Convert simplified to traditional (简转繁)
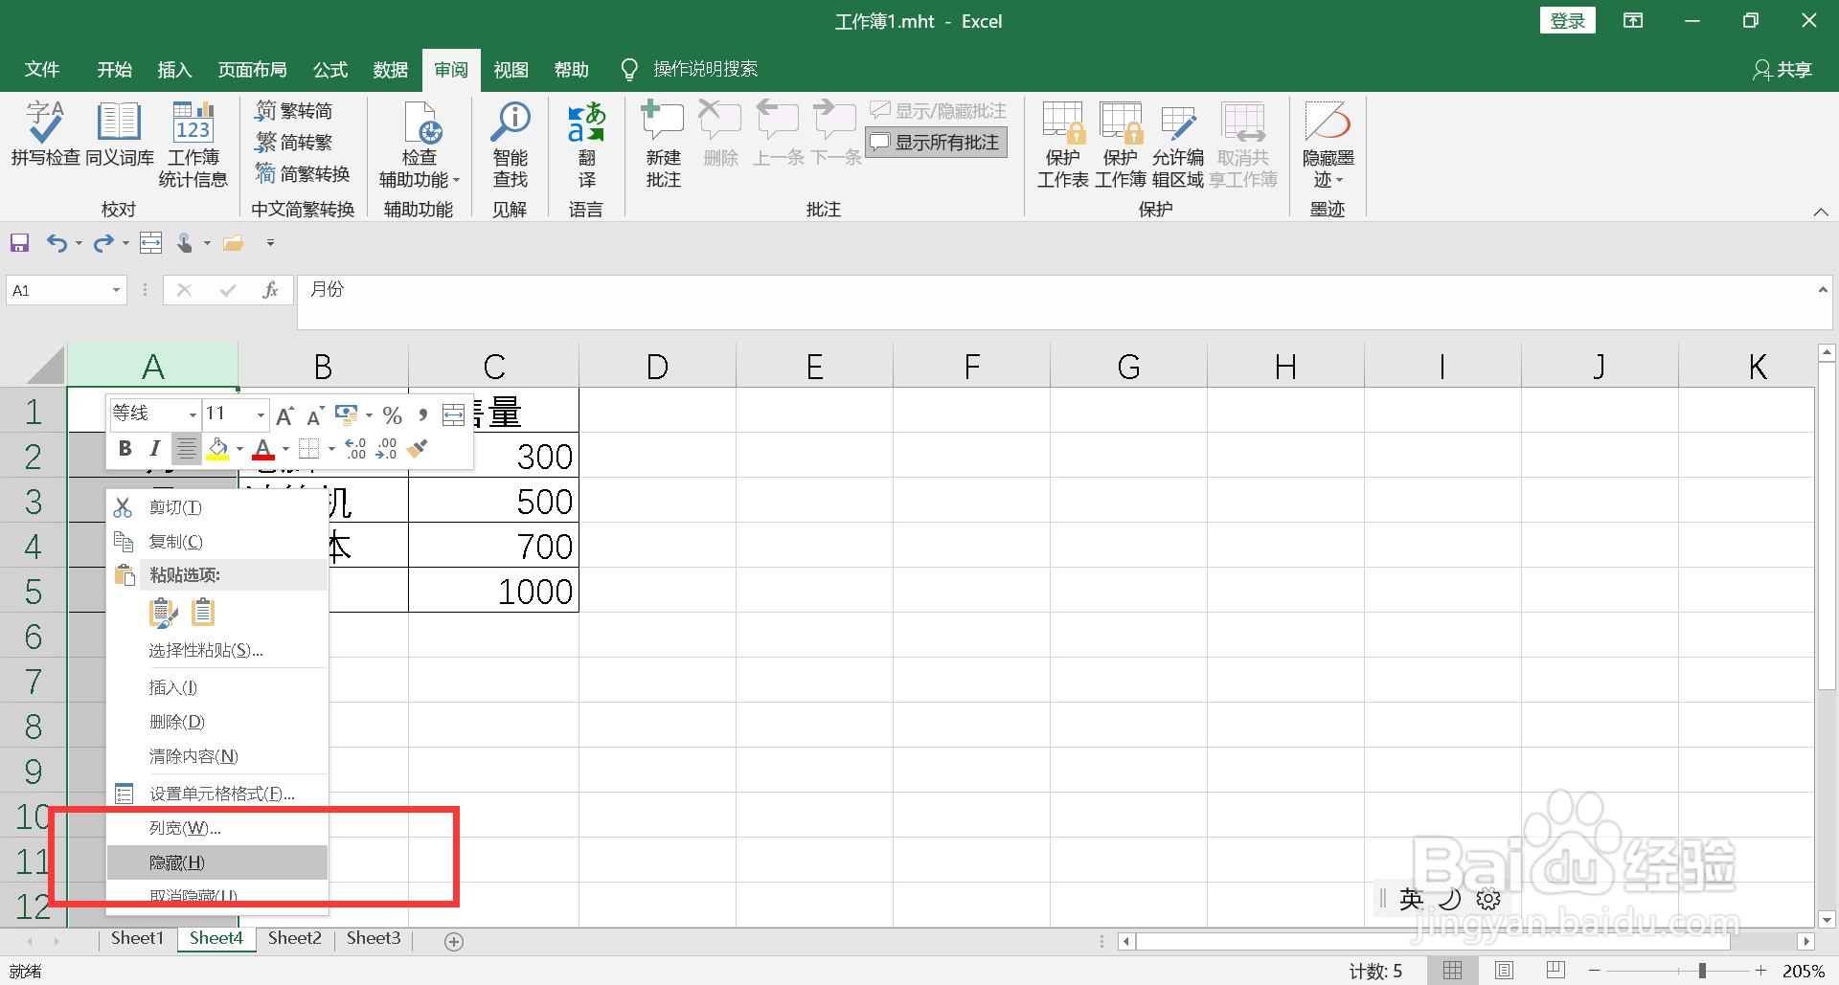 pyautogui.click(x=294, y=143)
